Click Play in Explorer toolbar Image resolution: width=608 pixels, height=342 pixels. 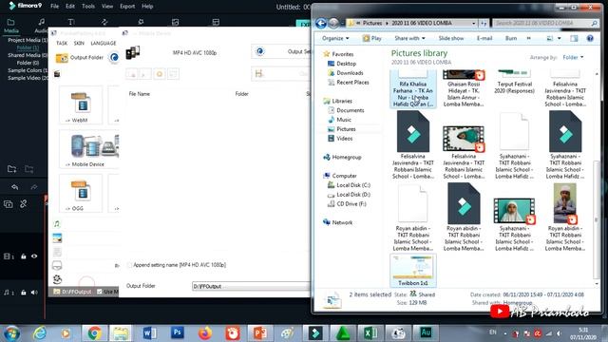tap(371, 38)
